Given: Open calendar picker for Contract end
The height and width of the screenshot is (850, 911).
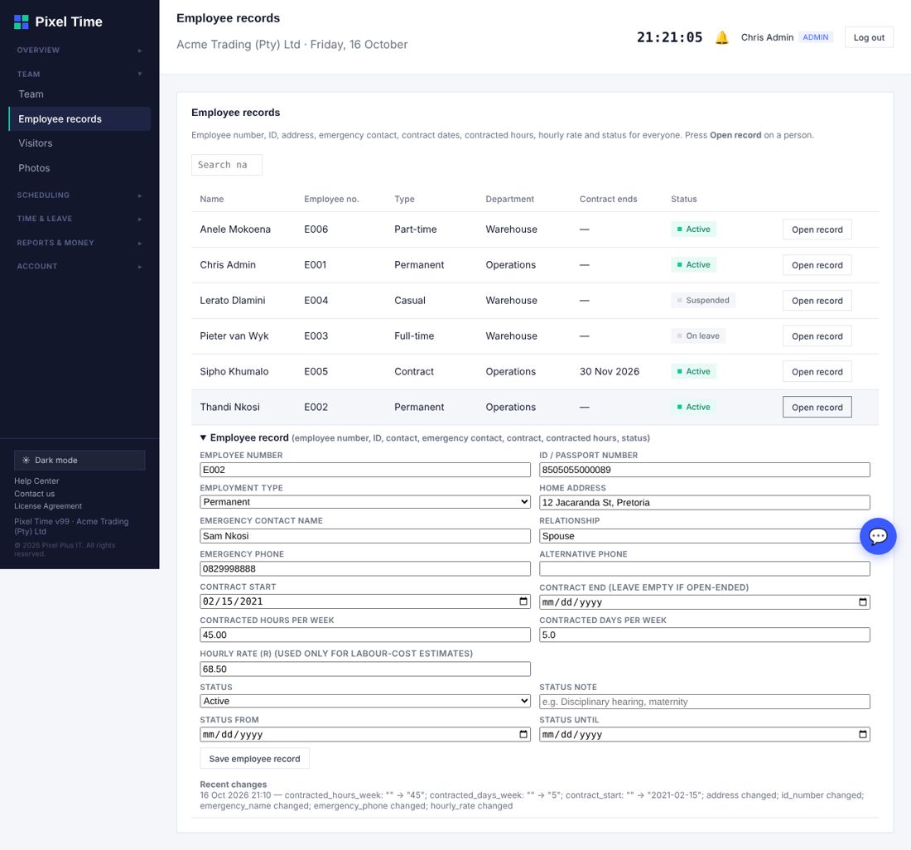Looking at the screenshot, I should (x=862, y=602).
